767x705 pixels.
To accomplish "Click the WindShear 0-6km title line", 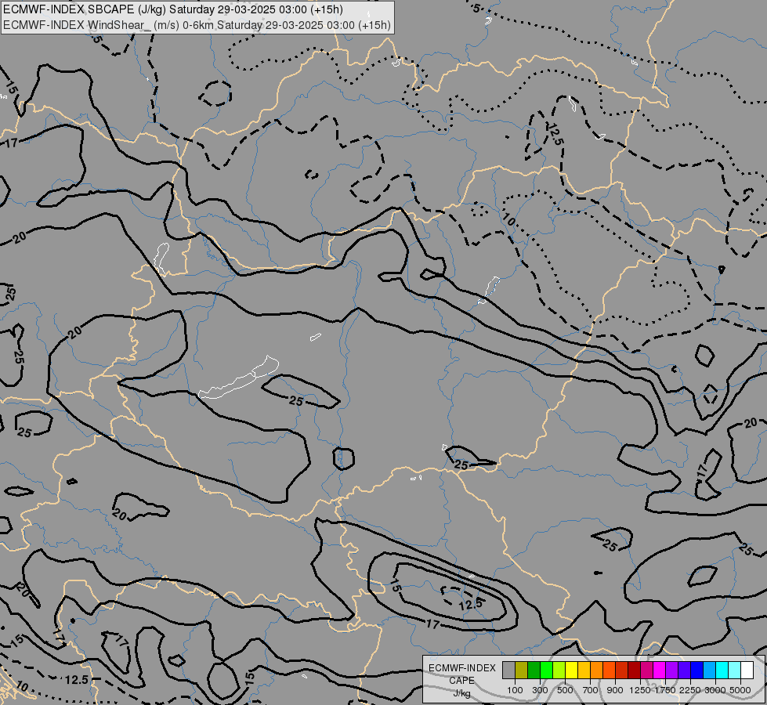I will [x=197, y=25].
